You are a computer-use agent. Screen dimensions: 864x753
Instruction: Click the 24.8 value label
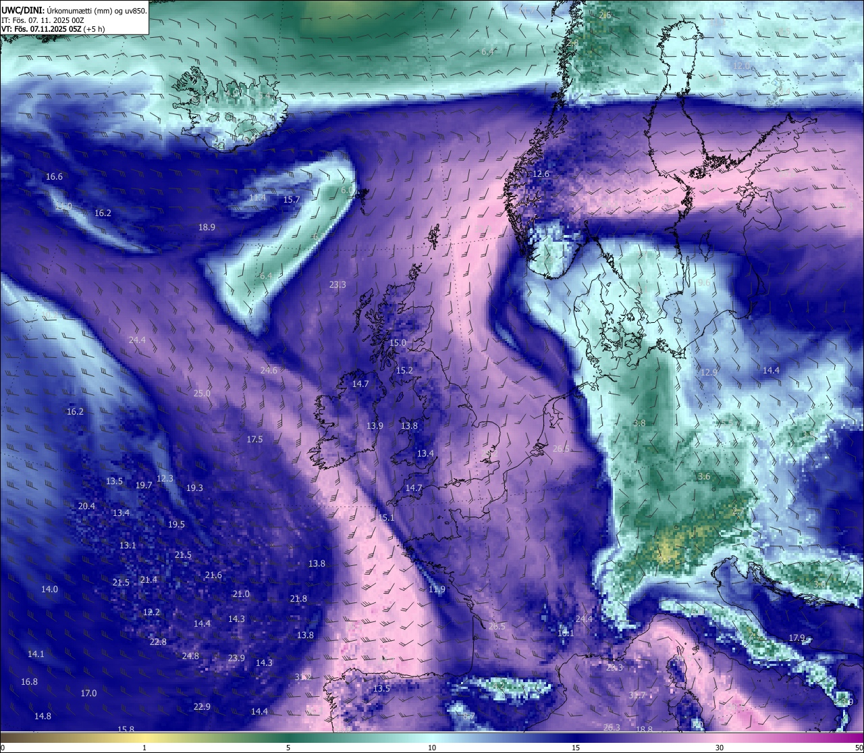click(x=190, y=656)
